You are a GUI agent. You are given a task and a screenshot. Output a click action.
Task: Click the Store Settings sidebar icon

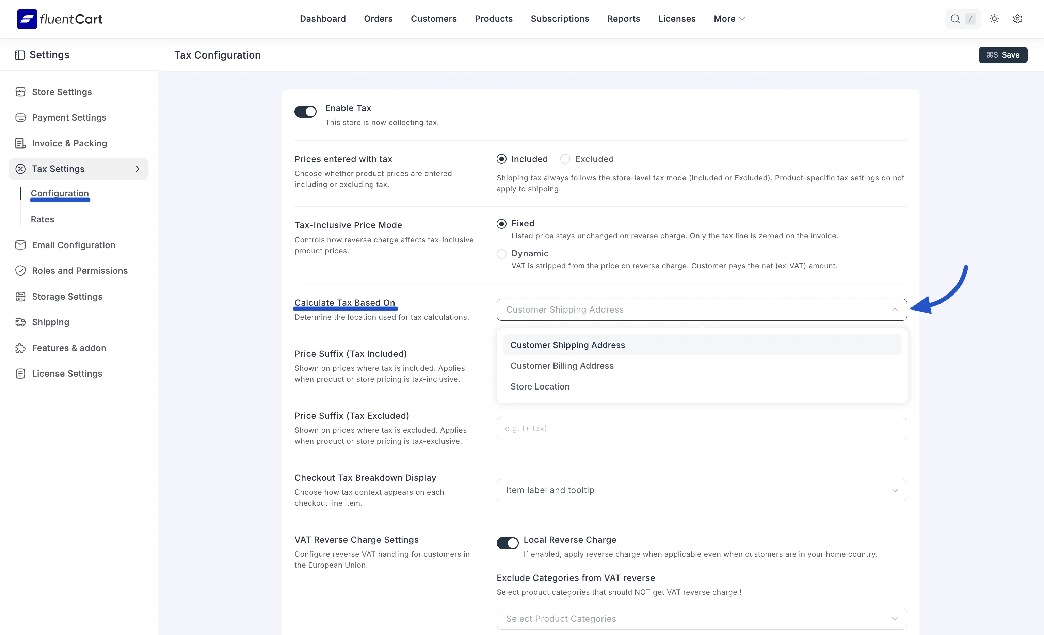[x=20, y=92]
